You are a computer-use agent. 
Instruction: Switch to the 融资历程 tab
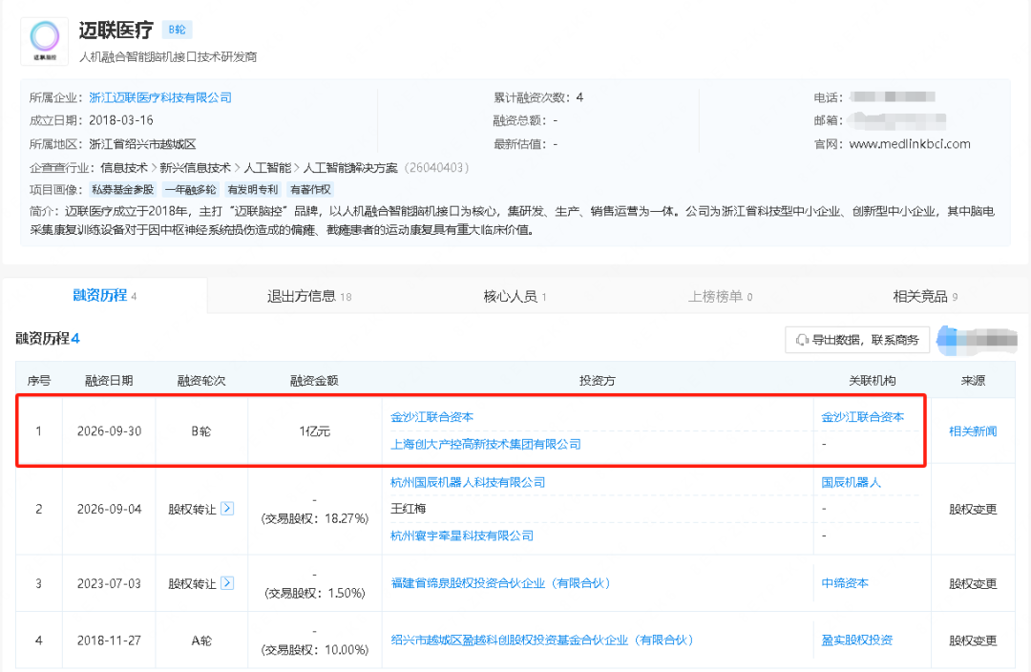point(105,296)
